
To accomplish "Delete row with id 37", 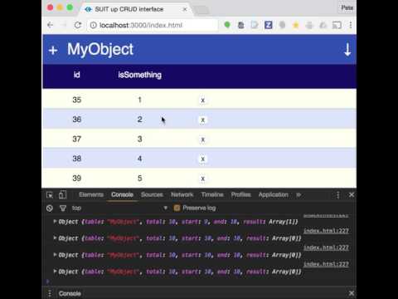I will pyautogui.click(x=202, y=140).
